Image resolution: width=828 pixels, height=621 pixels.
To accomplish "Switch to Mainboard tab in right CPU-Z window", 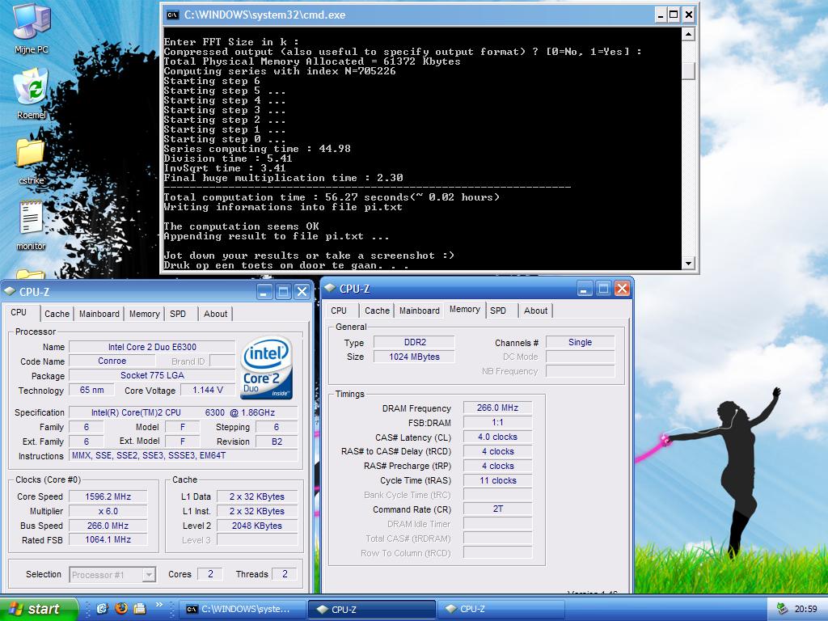I will pyautogui.click(x=420, y=310).
